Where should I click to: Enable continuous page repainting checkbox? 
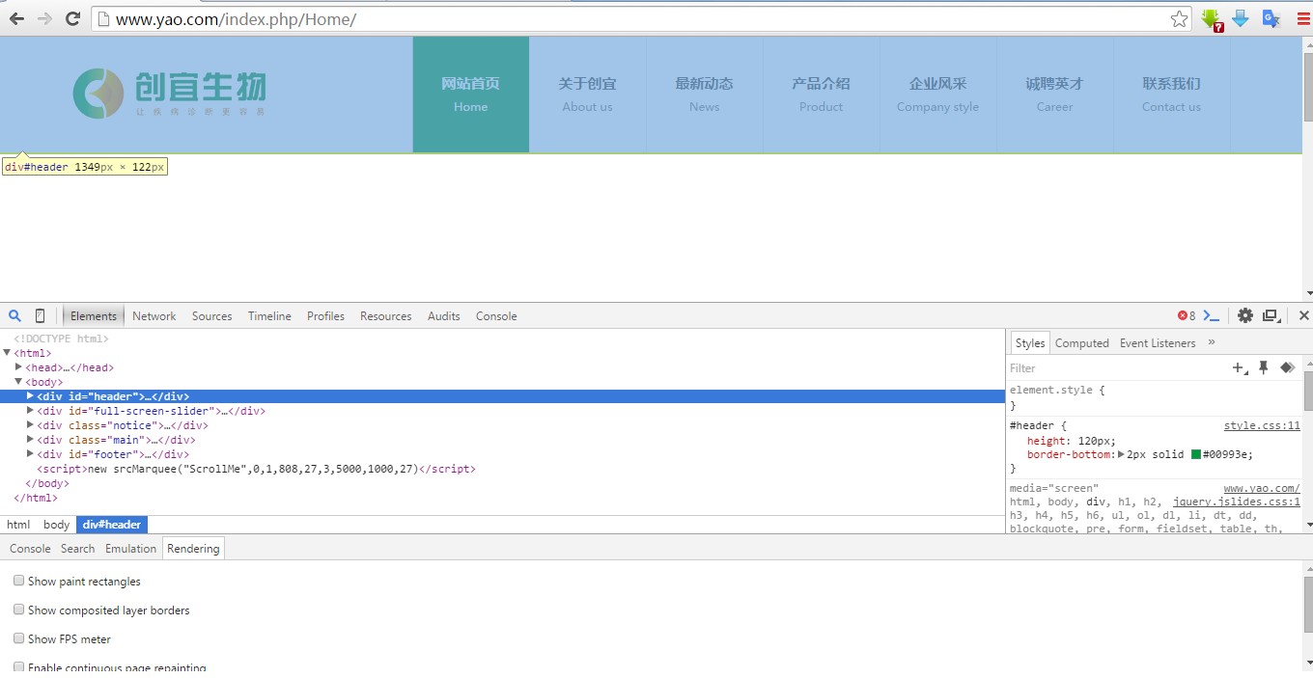(18, 666)
